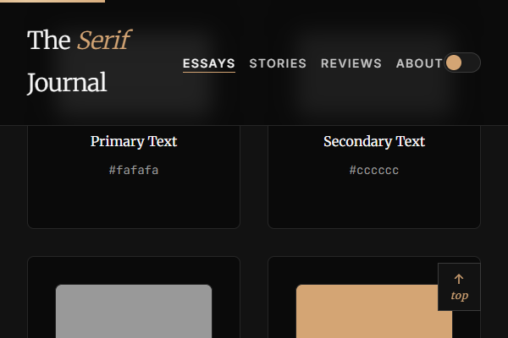Image resolution: width=508 pixels, height=338 pixels.
Task: Click the up arrow icon
Action: (459, 279)
